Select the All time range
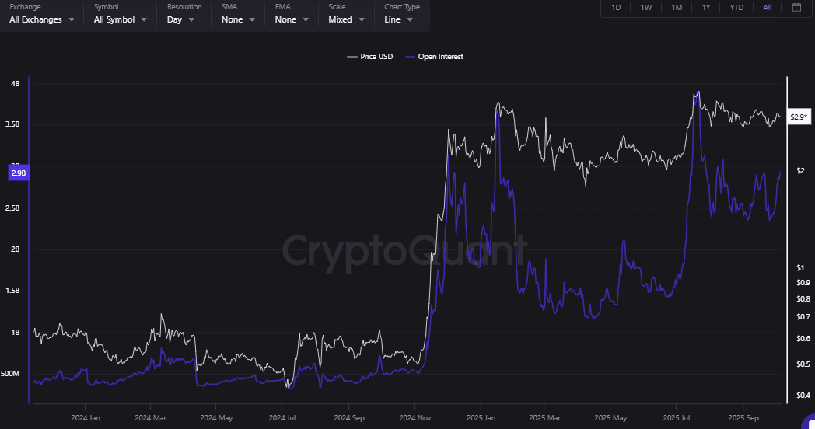This screenshot has width=815, height=429. click(768, 8)
